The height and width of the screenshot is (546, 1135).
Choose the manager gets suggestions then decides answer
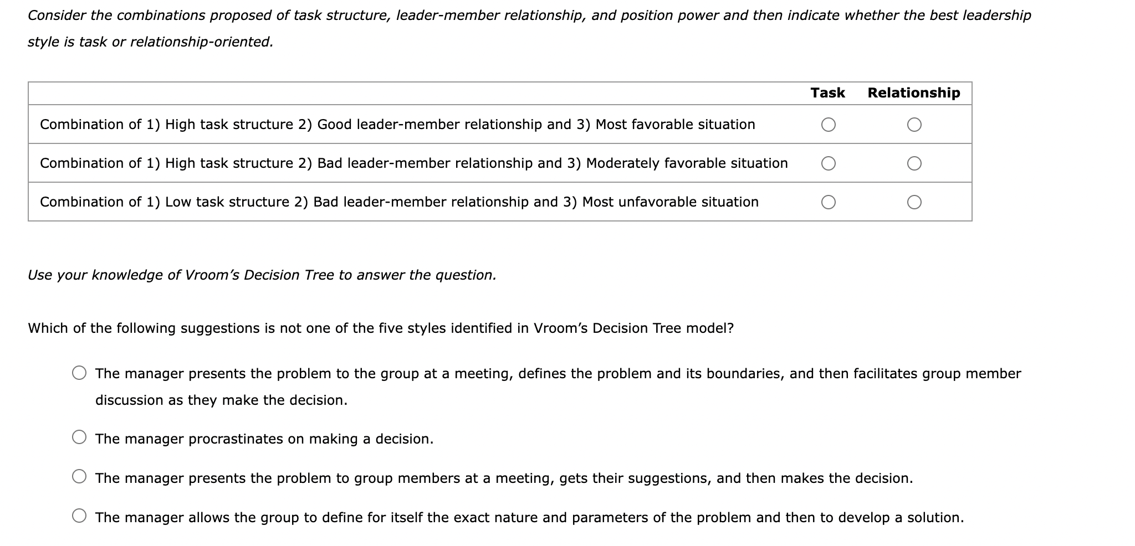(x=80, y=475)
